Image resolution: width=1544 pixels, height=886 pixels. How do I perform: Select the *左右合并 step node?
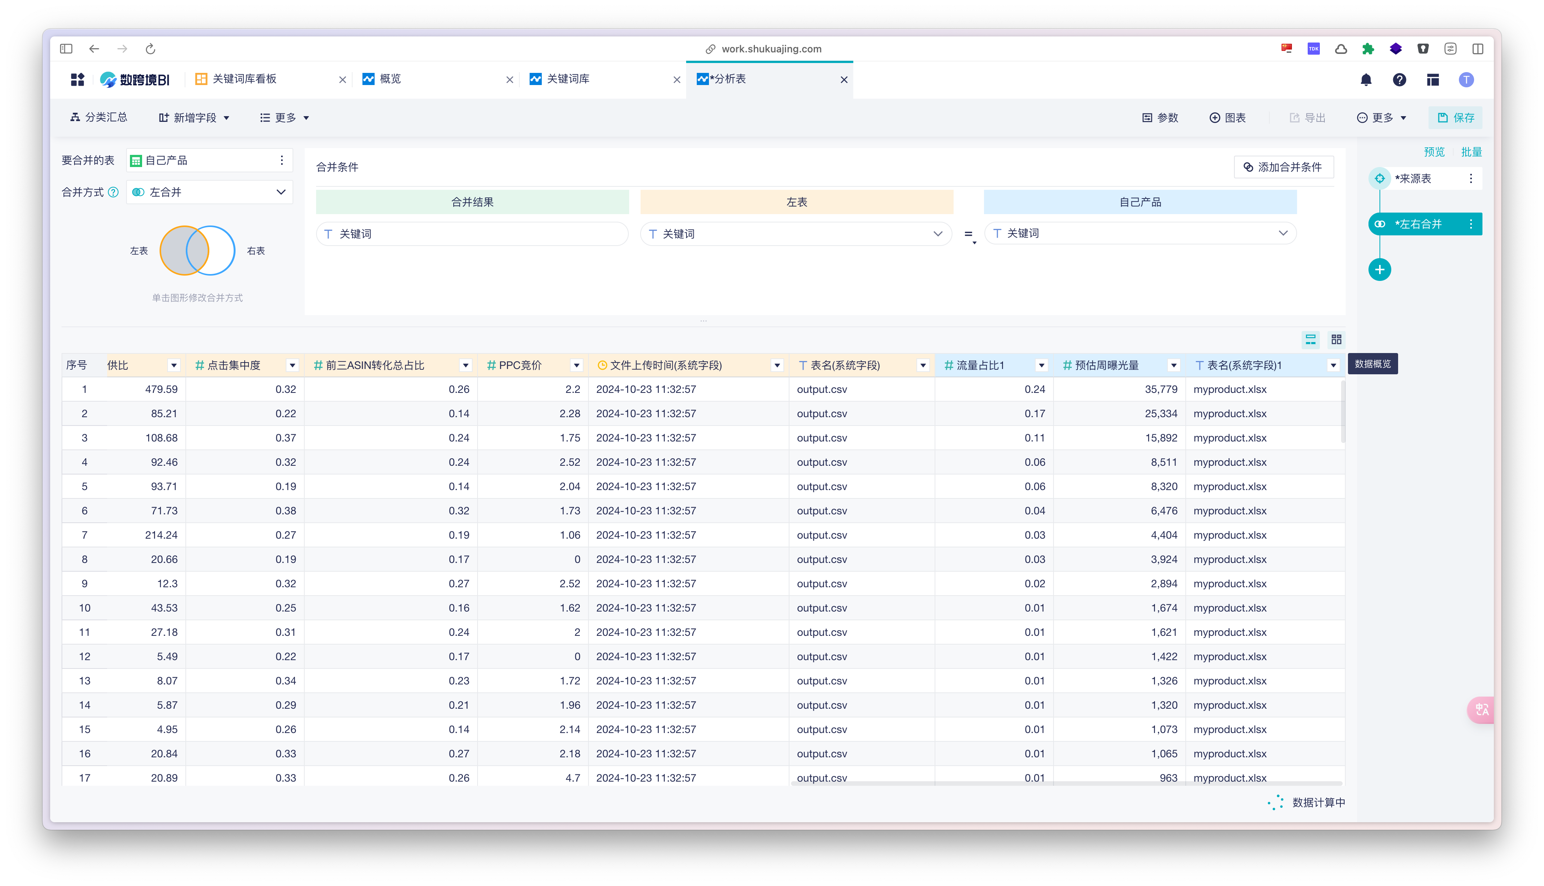[x=1425, y=224]
